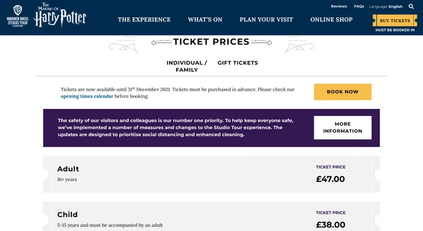Open the Plan Your Visit menu

coord(266,19)
